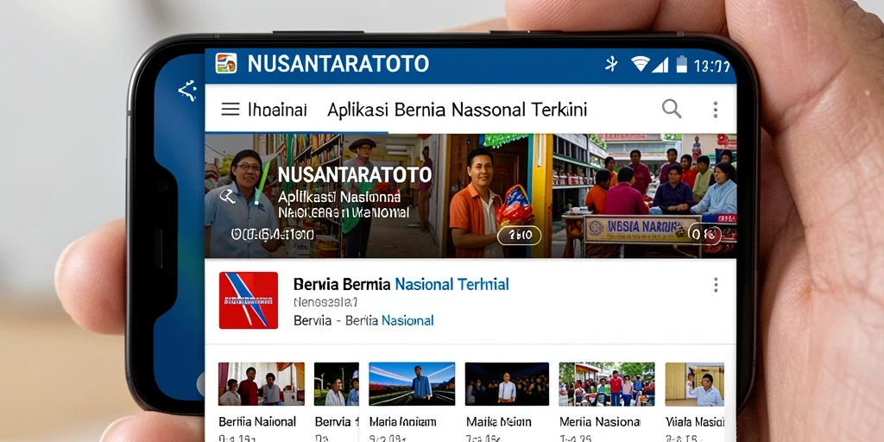Tap the Bluetooth status icon
884x442 pixels.
[x=611, y=64]
